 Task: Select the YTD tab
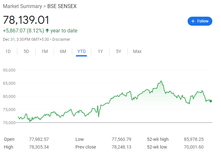[x=82, y=51]
